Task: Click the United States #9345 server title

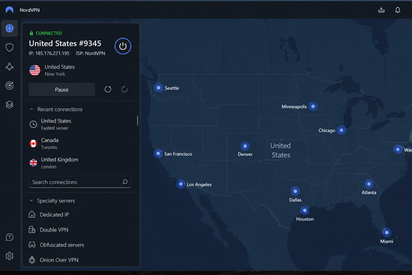Action: [65, 43]
